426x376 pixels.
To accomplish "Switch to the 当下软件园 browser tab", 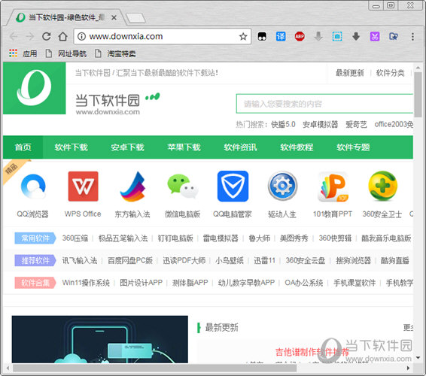I will pyautogui.click(x=66, y=17).
